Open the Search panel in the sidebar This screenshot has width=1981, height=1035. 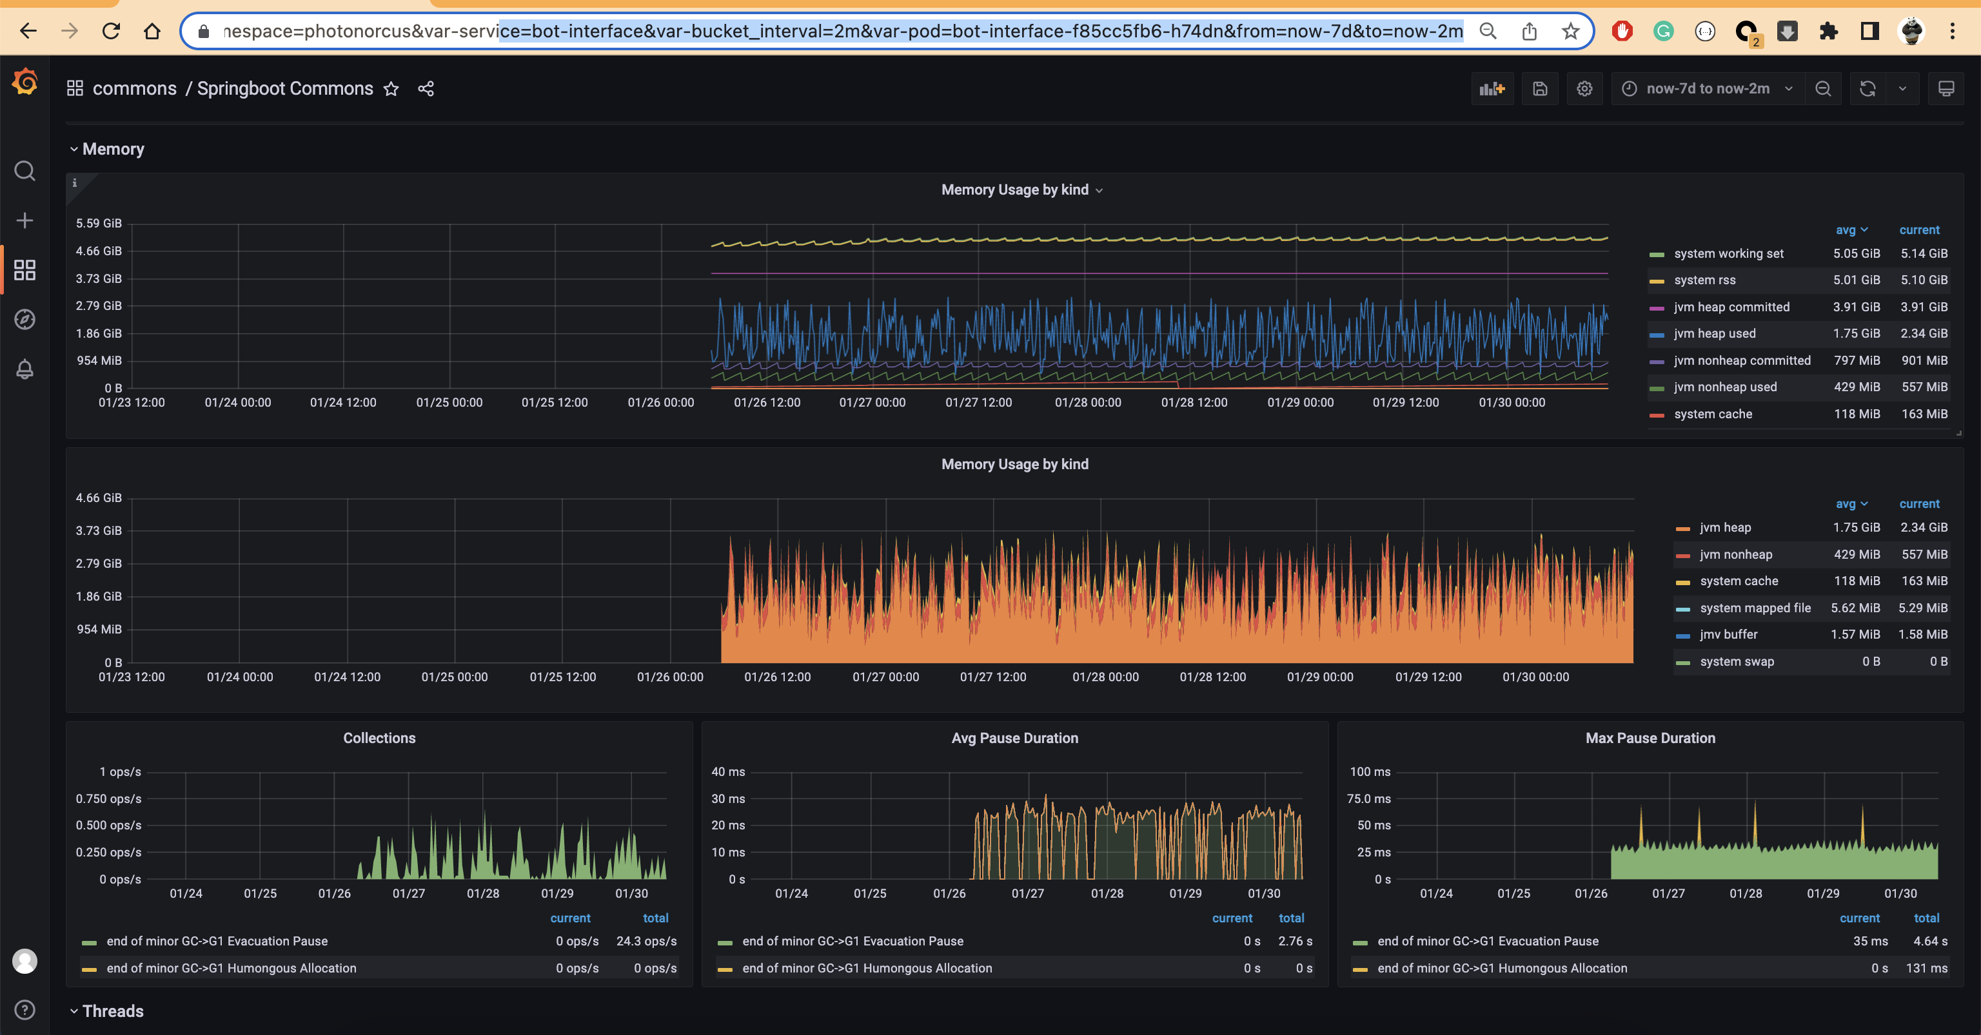pyautogui.click(x=25, y=171)
